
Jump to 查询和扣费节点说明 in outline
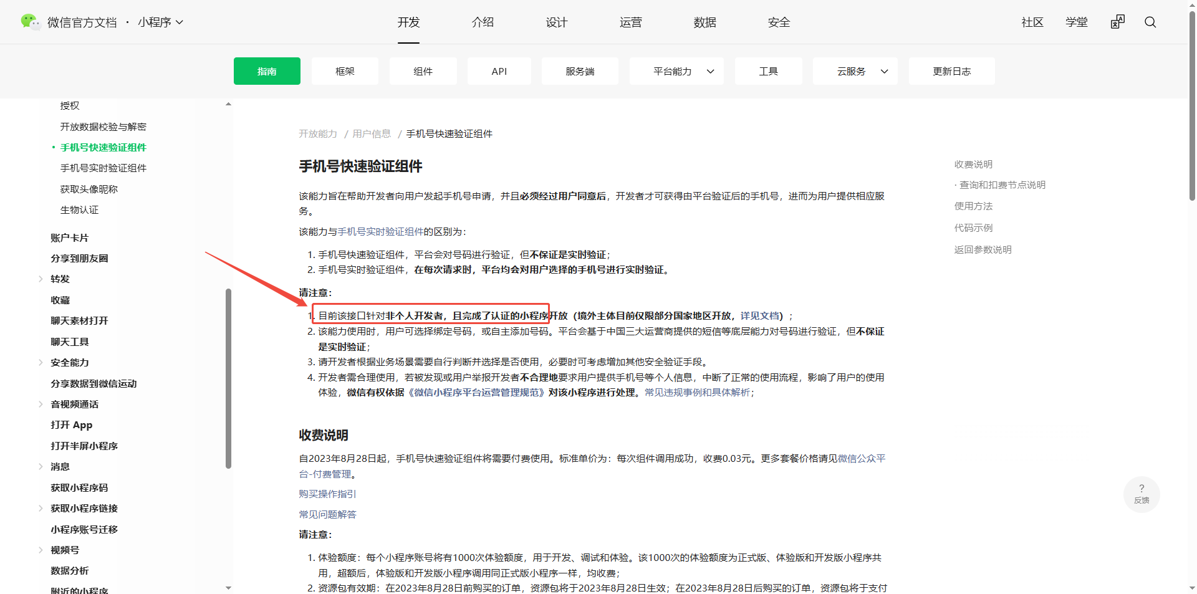(1002, 185)
